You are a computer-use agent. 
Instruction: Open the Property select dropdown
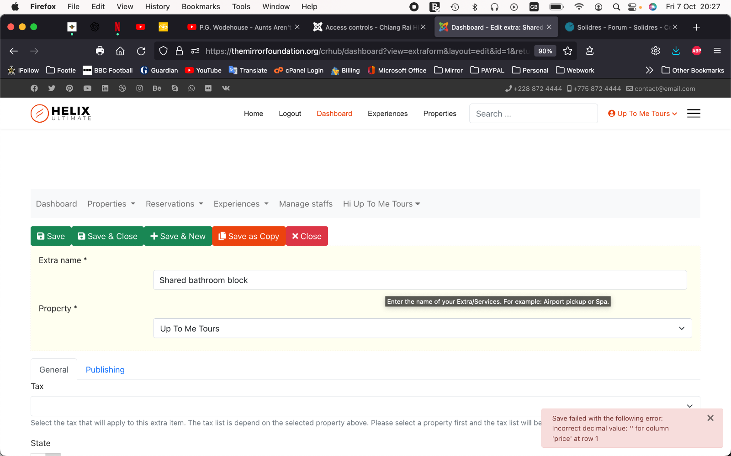point(422,328)
